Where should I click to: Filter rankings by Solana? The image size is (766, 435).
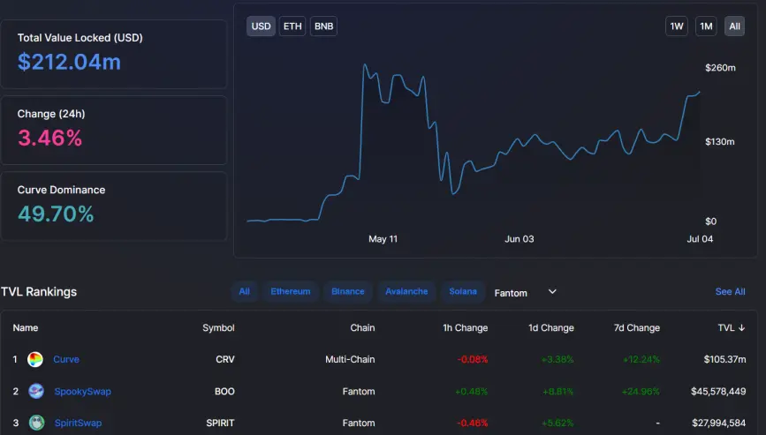point(463,292)
